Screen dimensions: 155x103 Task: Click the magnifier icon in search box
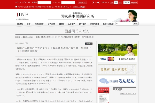[x=117, y=24]
